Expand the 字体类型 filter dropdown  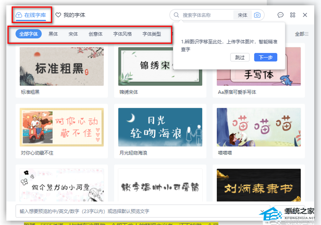[x=152, y=34]
